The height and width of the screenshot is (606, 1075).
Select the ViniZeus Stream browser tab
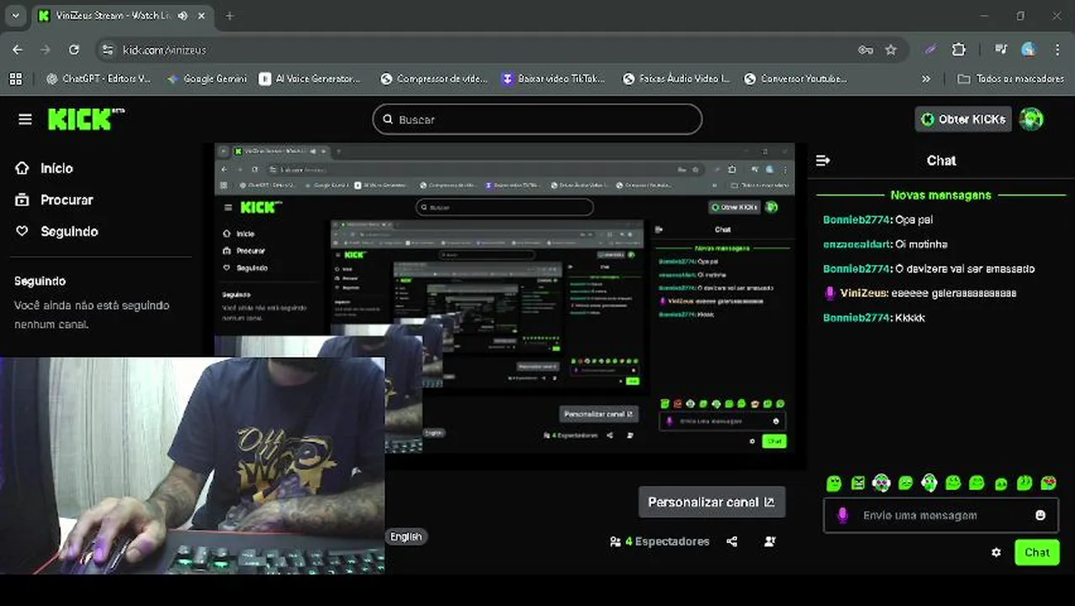point(122,16)
